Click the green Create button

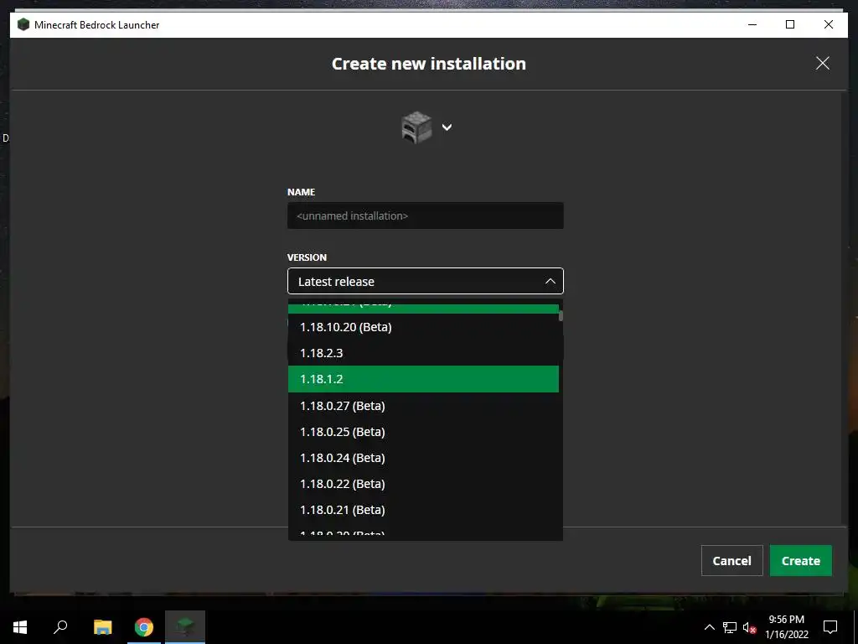800,560
